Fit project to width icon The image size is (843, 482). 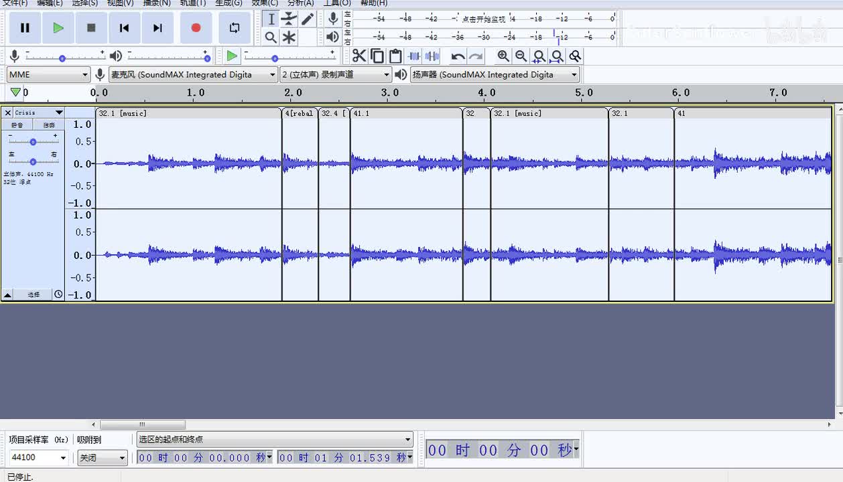pyautogui.click(x=556, y=56)
